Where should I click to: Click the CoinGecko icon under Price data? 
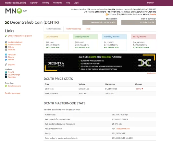pyautogui.click(x=6, y=86)
